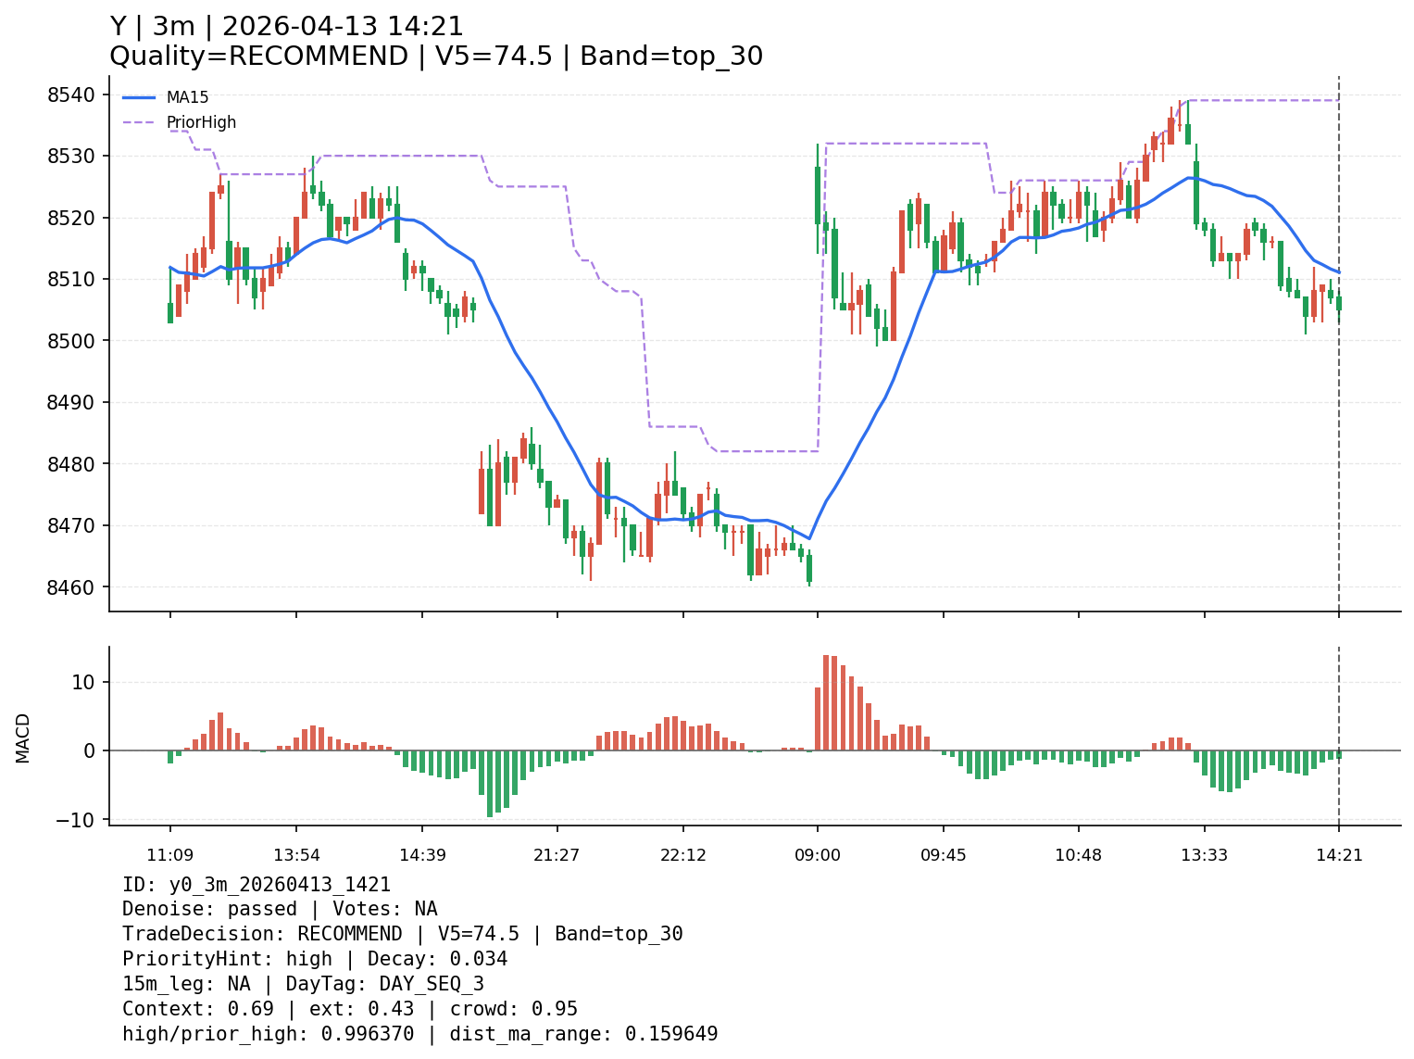Select the 11:09 time axis marker

pyautogui.click(x=169, y=855)
